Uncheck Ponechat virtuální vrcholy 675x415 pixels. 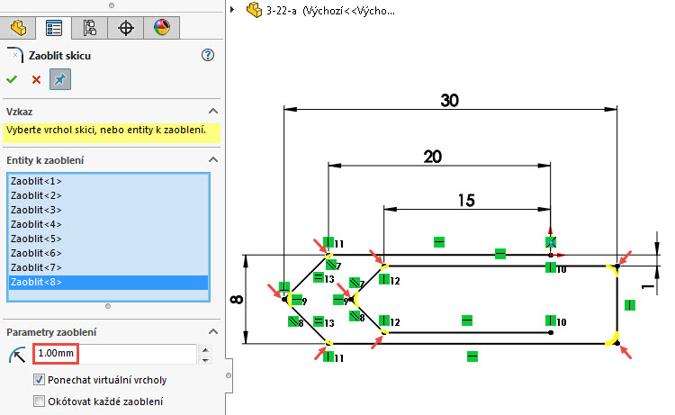(39, 380)
